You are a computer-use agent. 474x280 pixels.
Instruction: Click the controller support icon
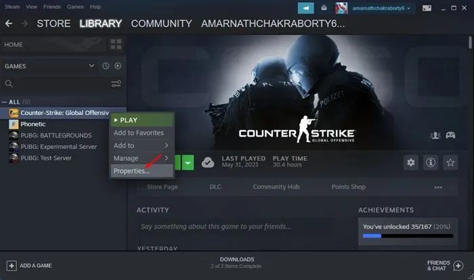450,135
